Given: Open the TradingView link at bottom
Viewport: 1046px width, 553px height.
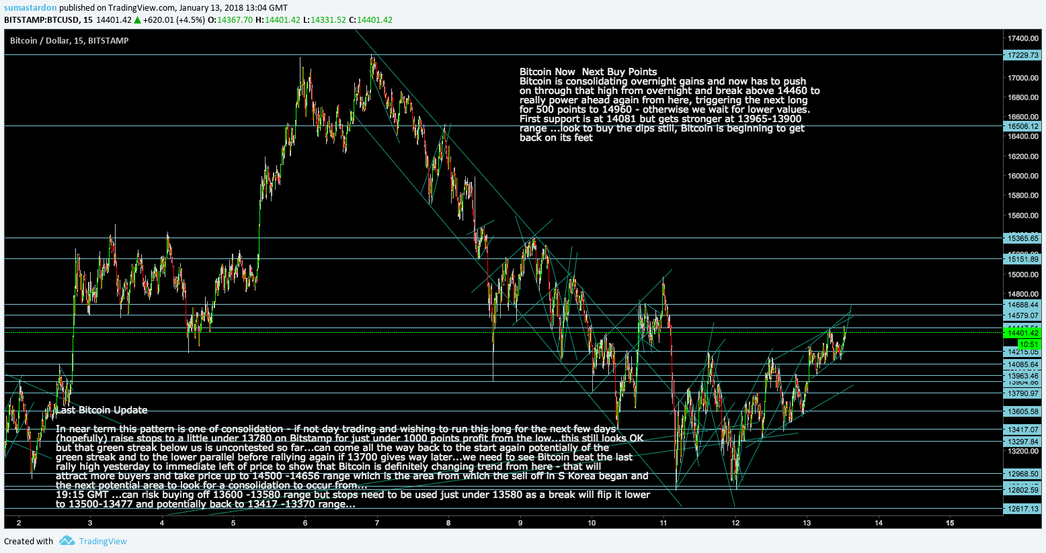Looking at the screenshot, I should (x=103, y=542).
